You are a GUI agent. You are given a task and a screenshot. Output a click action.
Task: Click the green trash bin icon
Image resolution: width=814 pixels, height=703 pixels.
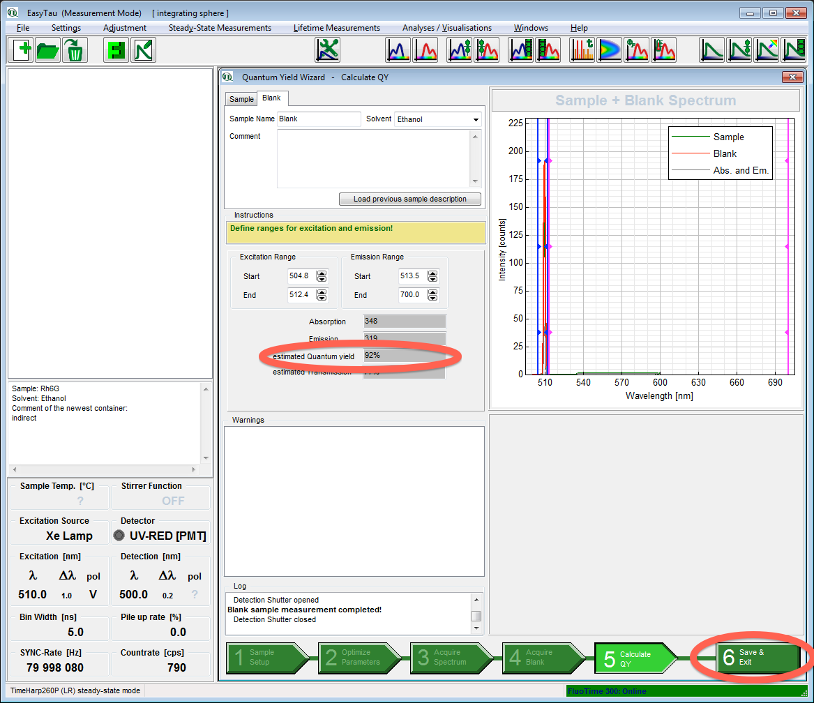[x=75, y=50]
